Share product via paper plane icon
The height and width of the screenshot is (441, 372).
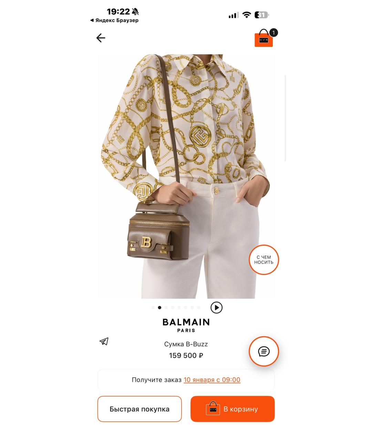[104, 341]
